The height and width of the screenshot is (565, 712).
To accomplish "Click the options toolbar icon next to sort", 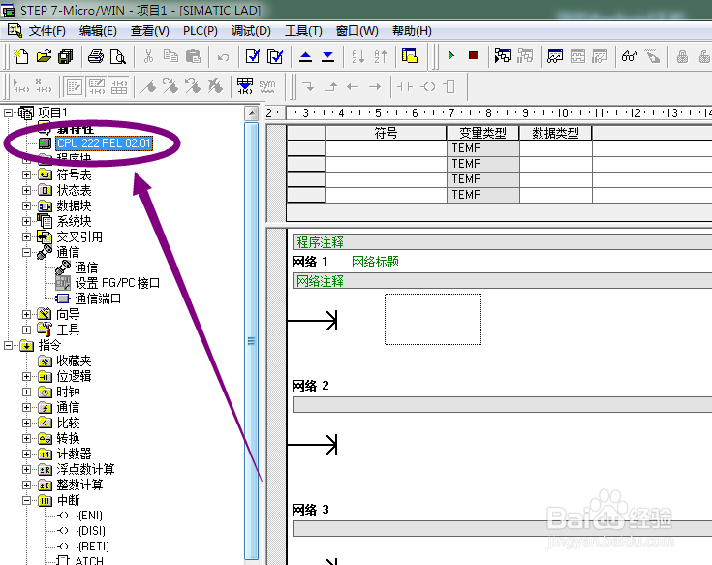I will click(410, 56).
